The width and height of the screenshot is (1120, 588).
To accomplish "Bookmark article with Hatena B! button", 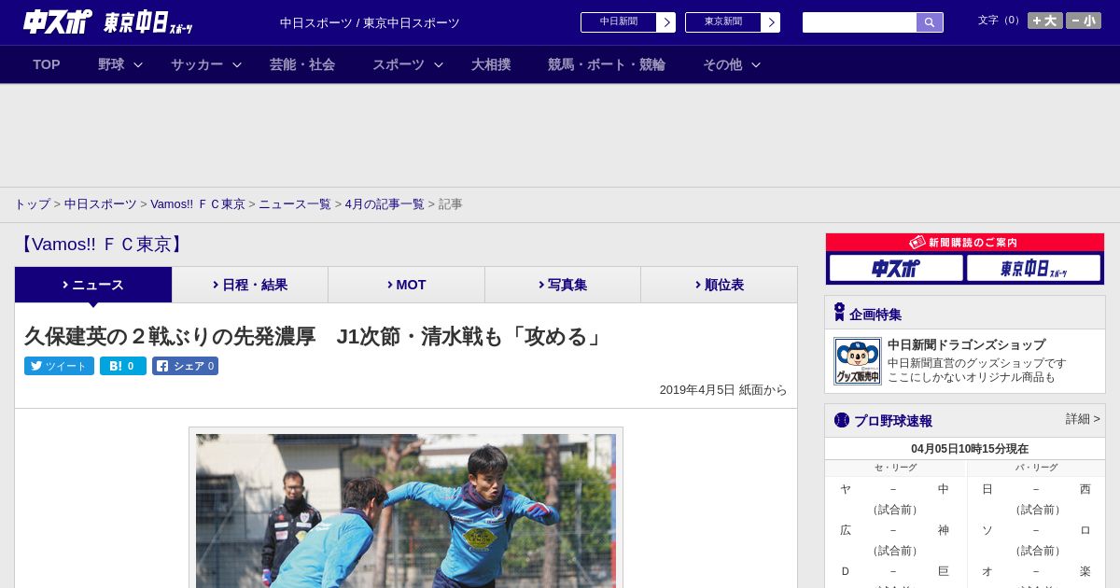I will click(x=123, y=366).
